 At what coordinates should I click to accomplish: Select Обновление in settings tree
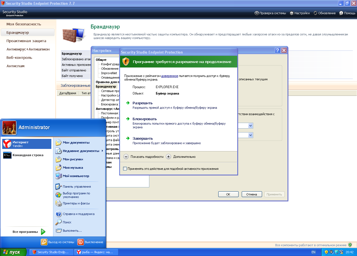point(110,69)
